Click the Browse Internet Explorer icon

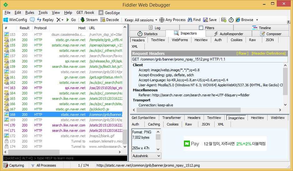tap(238, 20)
